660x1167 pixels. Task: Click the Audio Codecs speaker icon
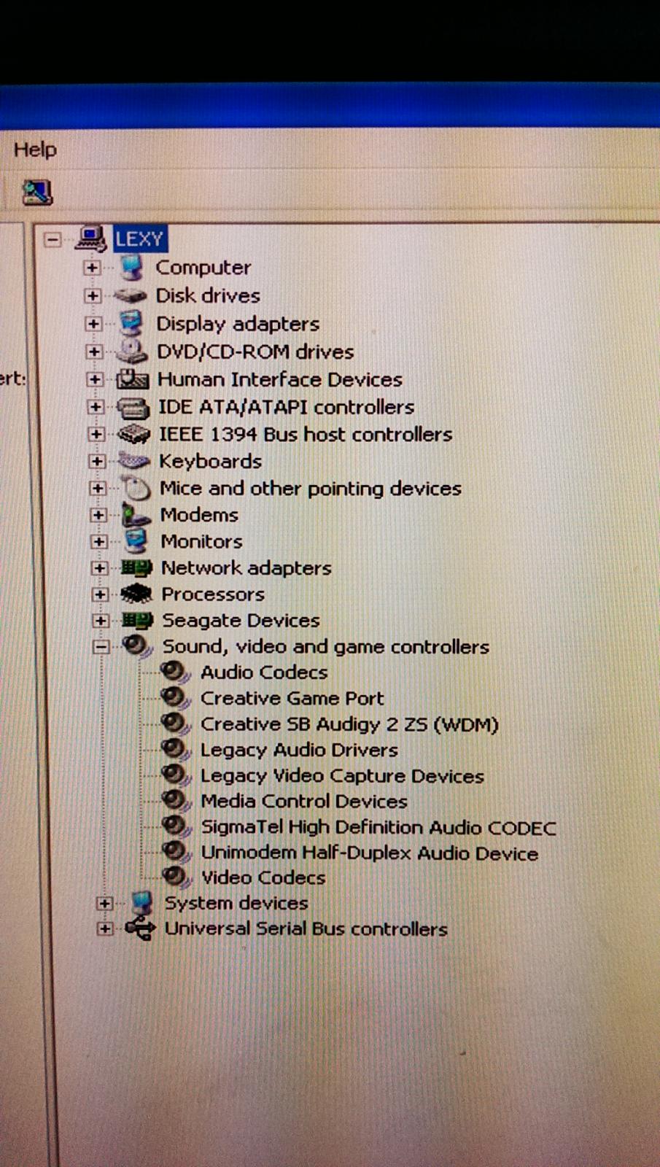coord(175,671)
